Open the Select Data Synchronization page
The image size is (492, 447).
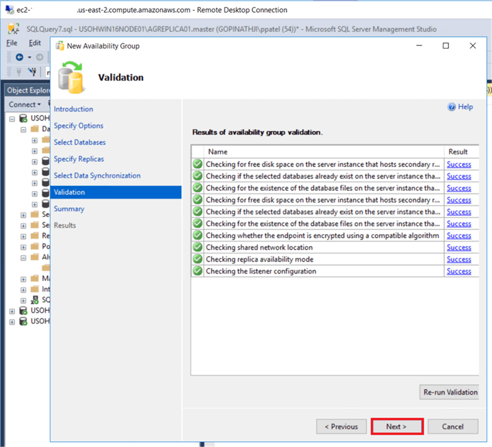[97, 175]
